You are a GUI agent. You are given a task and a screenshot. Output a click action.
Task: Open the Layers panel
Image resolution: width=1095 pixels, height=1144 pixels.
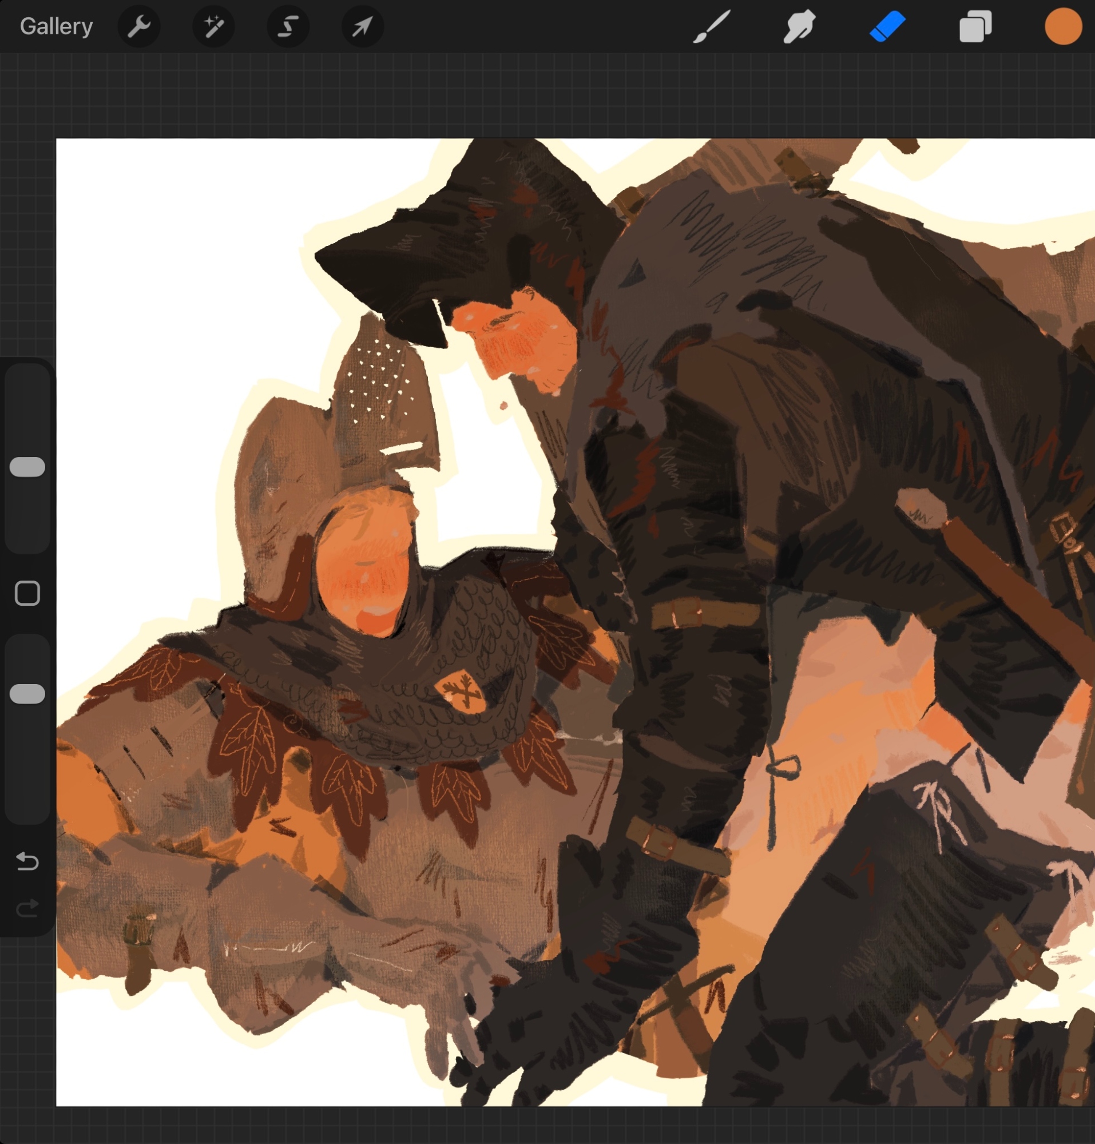coord(975,27)
